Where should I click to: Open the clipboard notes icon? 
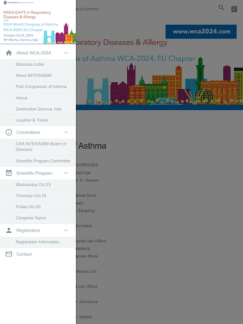tap(234, 9)
